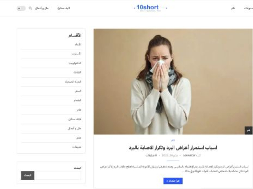Open search via the magnifier icon

[30, 8]
